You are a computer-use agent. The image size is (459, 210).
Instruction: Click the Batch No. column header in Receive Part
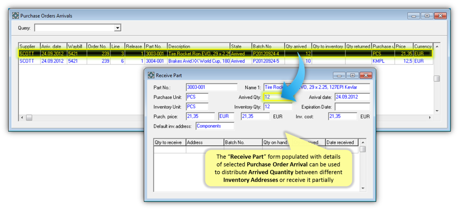click(243, 143)
